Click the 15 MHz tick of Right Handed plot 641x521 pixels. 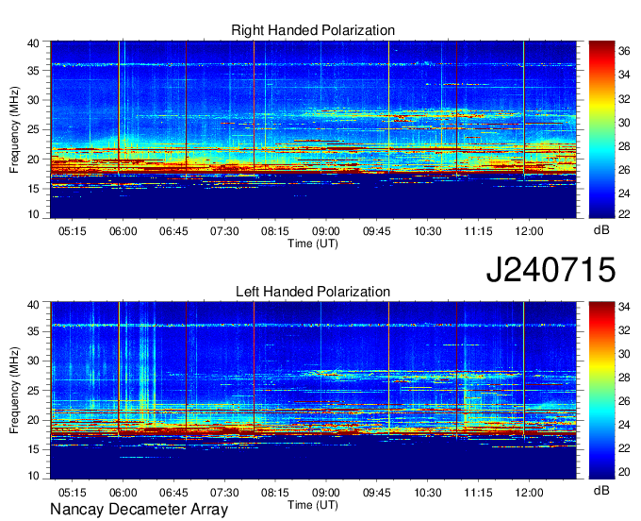pos(33,189)
